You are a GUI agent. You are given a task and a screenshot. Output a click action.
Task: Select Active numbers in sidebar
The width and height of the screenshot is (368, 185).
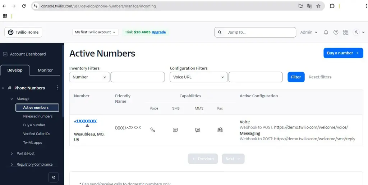point(37,107)
